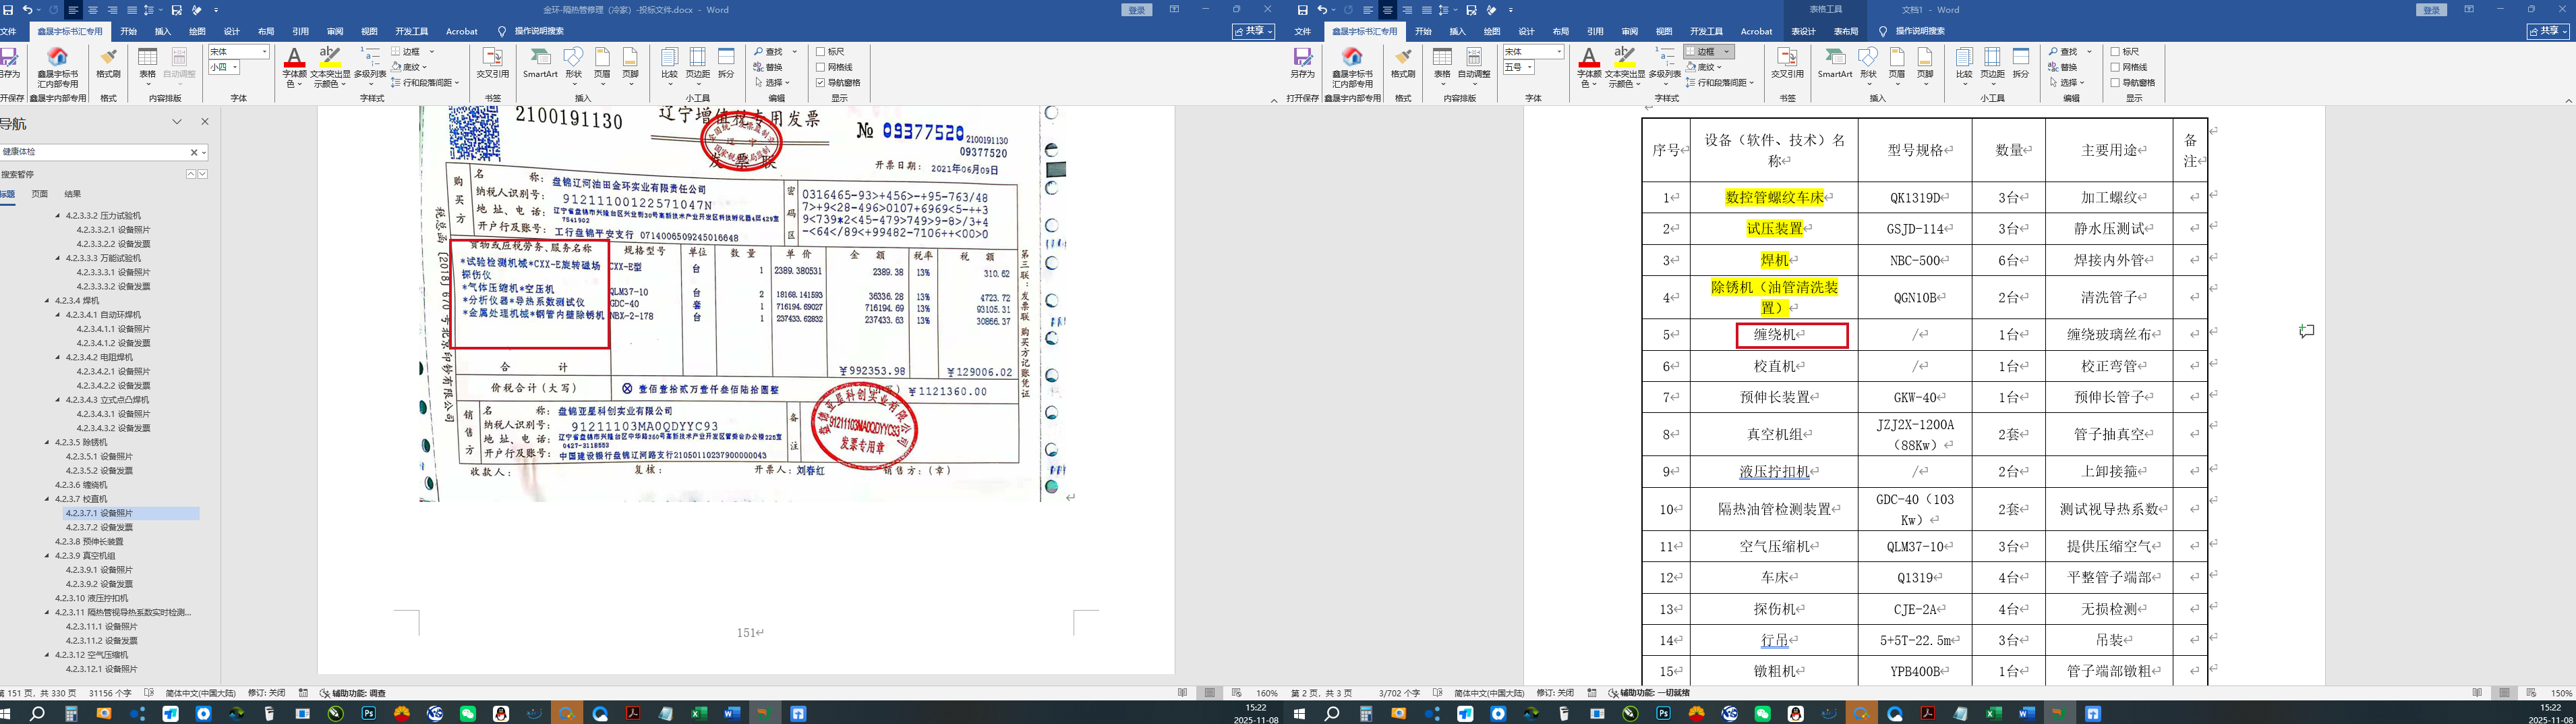This screenshot has height=724, width=2576.
Task: Click Format Painter (格式刷) in right Word window
Action: [x=1403, y=62]
